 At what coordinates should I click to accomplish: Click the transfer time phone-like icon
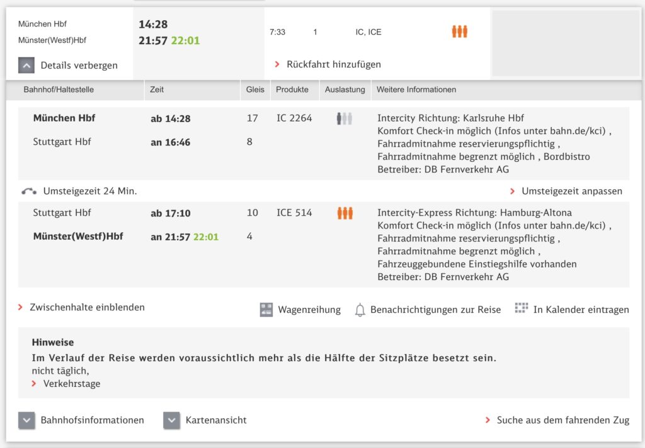tap(28, 191)
